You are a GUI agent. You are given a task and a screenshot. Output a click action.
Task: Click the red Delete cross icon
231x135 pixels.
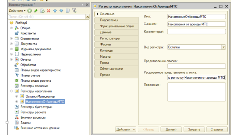[x=49, y=11]
